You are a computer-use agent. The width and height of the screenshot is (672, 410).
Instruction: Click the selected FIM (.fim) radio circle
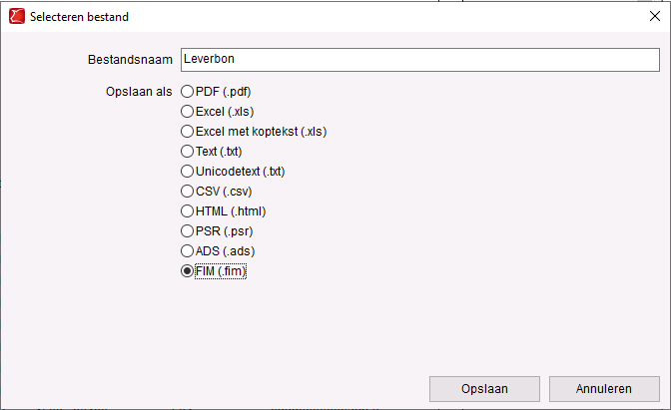187,271
